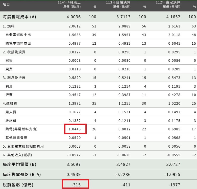Select pre-tax value -315
Image resolution: width=197 pixels, height=189 pixels.
tap(76, 185)
